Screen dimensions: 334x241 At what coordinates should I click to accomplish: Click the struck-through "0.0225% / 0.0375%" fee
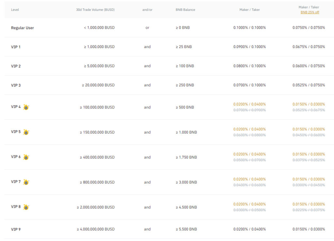tap(309, 210)
